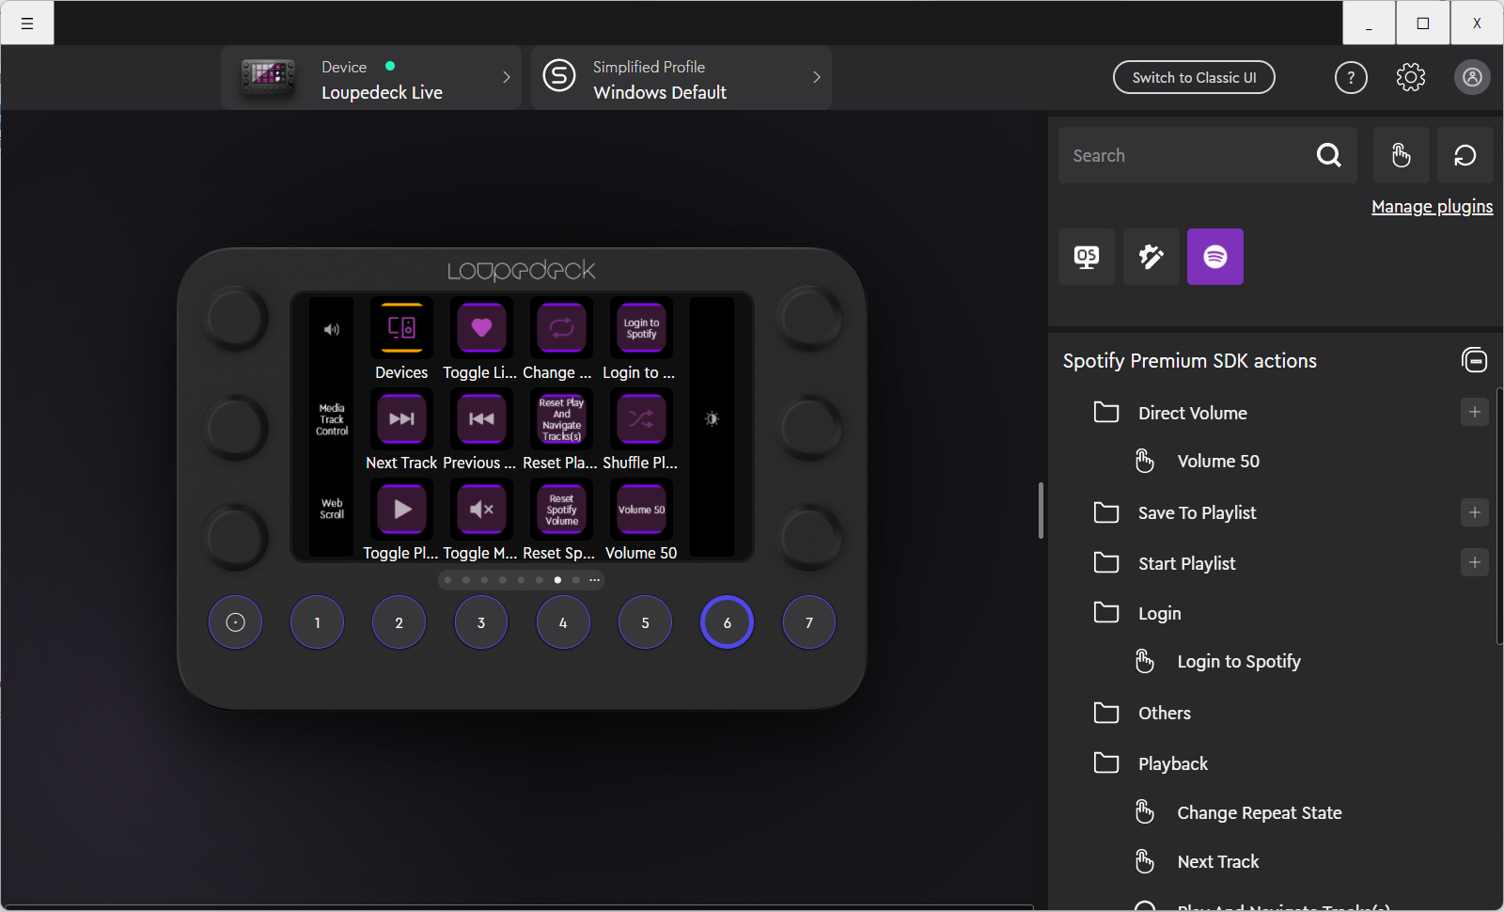1504x912 pixels.
Task: Select round button 3
Action: point(481,622)
